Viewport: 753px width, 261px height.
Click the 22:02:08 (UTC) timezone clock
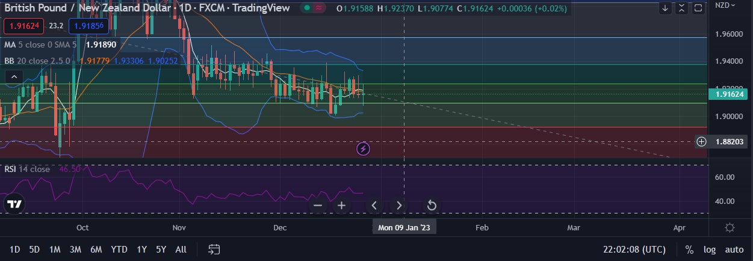point(634,249)
